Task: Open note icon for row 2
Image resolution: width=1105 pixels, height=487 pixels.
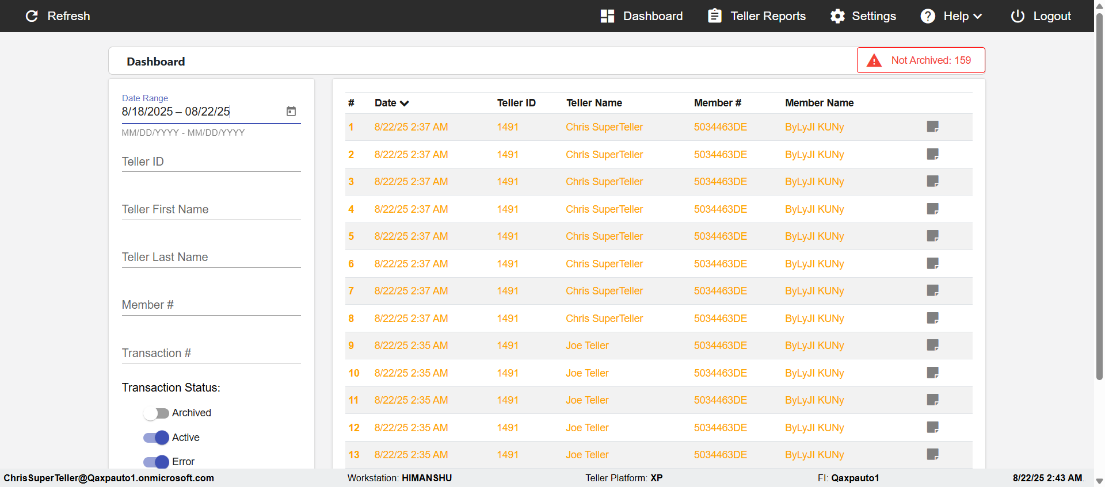Action: (933, 154)
